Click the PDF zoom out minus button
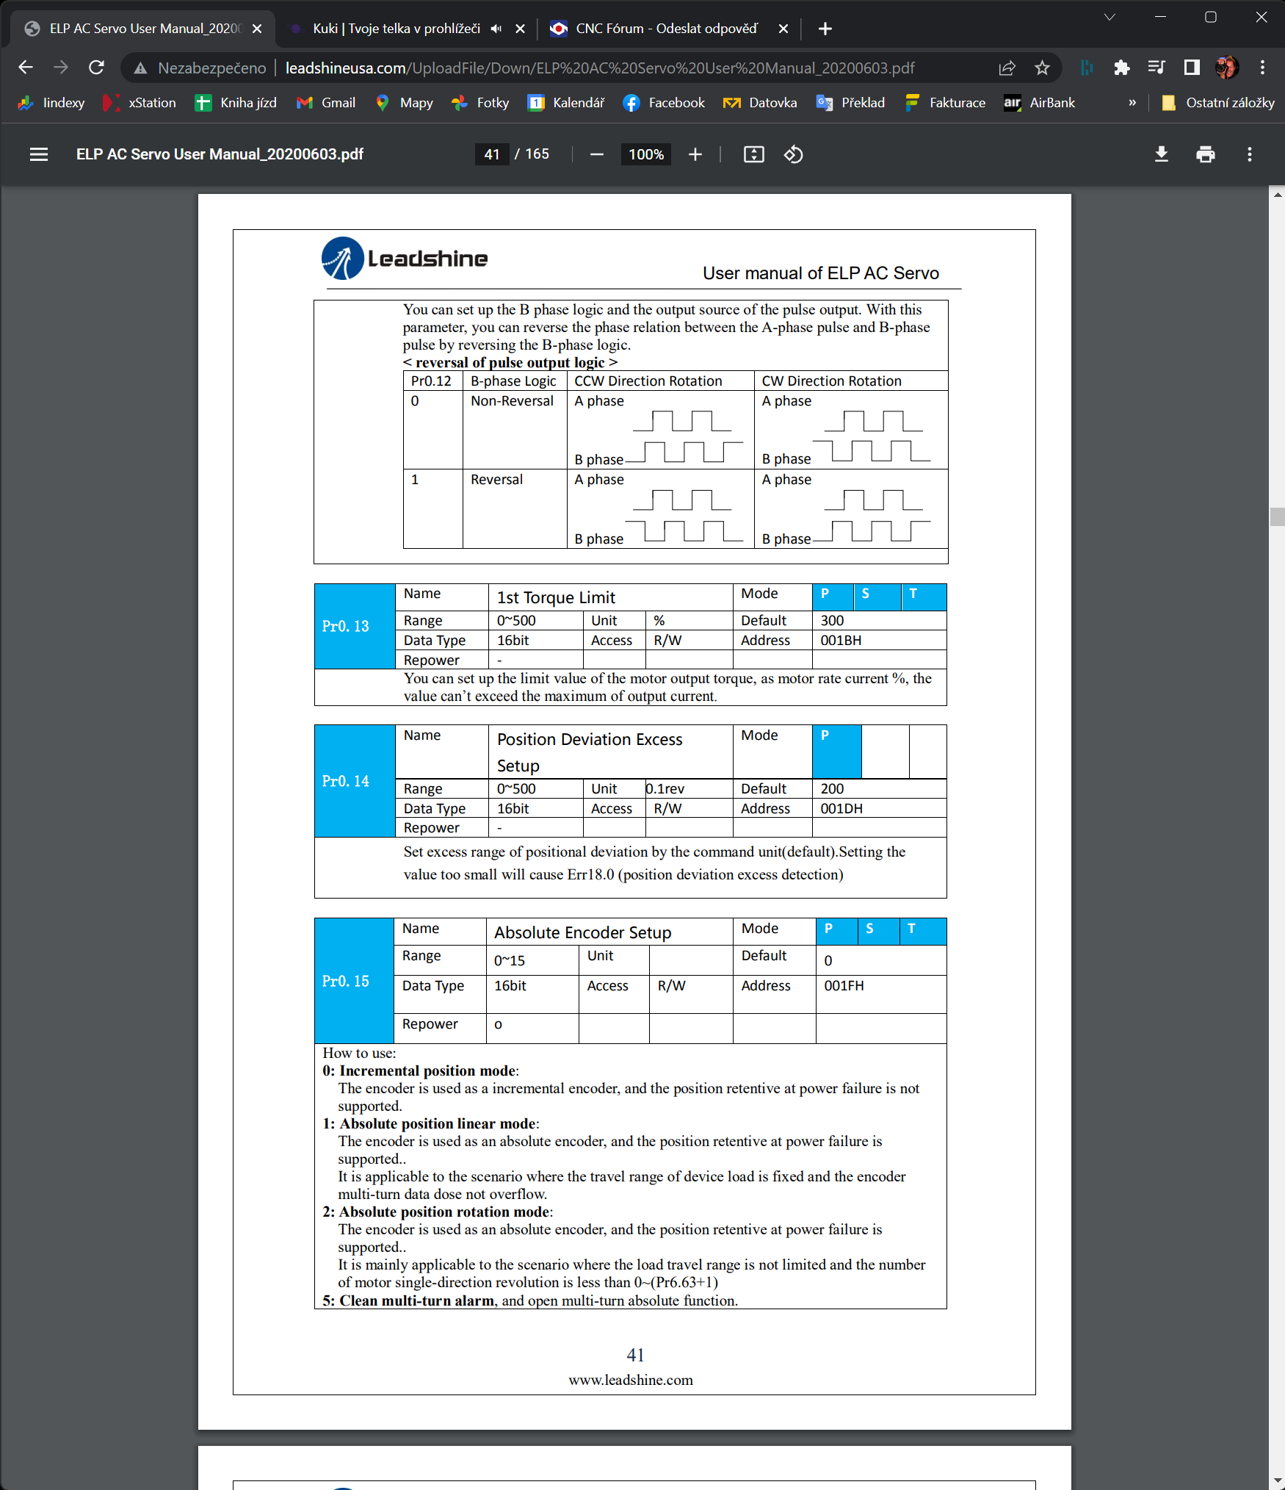1285x1490 pixels. pyautogui.click(x=596, y=154)
